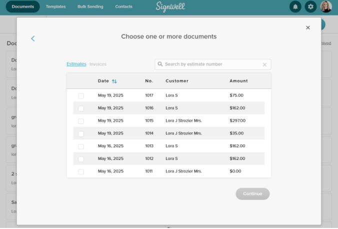This screenshot has height=229, width=338.
Task: Click the $162.00 amount in row 1012
Action: tap(237, 158)
